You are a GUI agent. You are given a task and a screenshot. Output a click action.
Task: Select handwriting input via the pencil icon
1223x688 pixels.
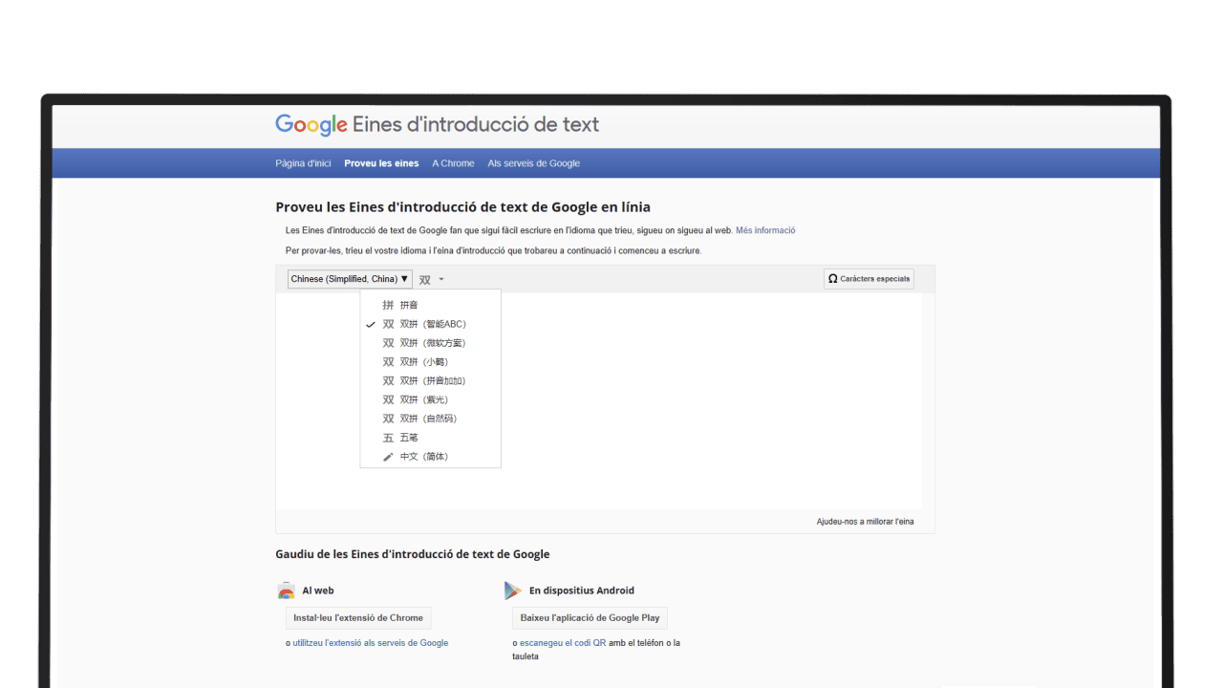[x=388, y=456]
